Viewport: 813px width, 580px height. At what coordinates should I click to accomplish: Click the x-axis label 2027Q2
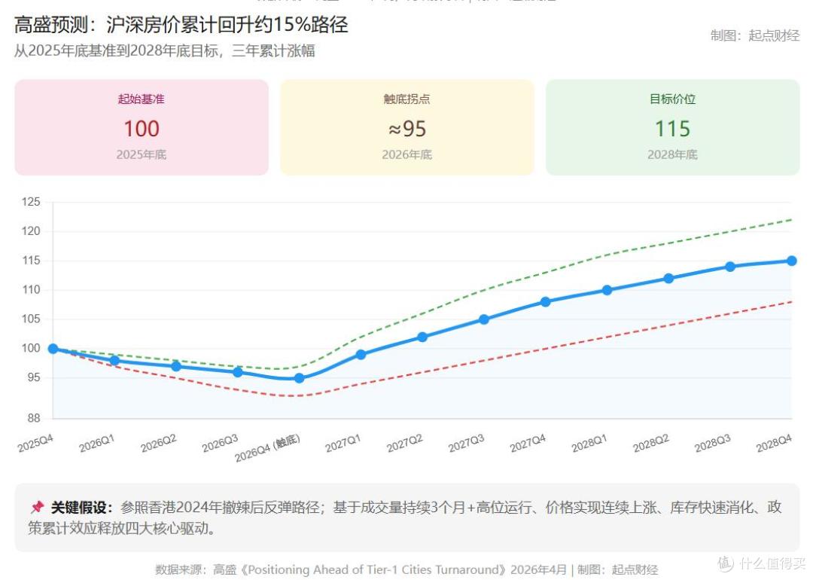[404, 444]
